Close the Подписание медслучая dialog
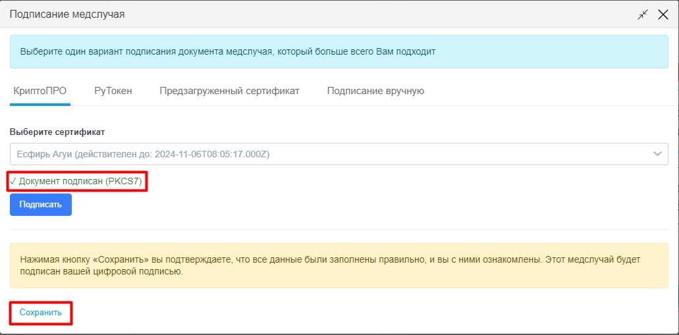 coord(663,14)
